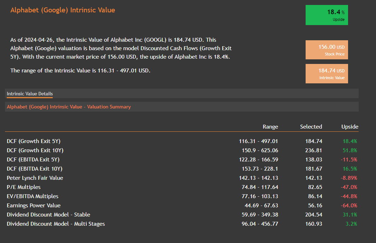
Task: View the Peter Lynch Fair Value model
Action: (x=35, y=178)
